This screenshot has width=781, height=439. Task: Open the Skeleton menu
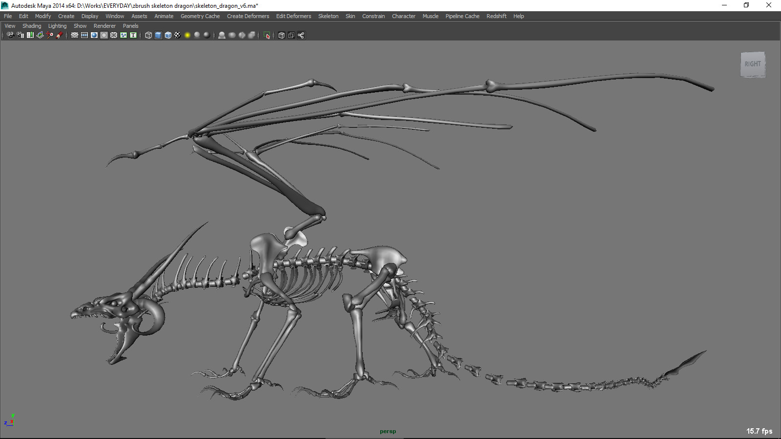pyautogui.click(x=328, y=16)
